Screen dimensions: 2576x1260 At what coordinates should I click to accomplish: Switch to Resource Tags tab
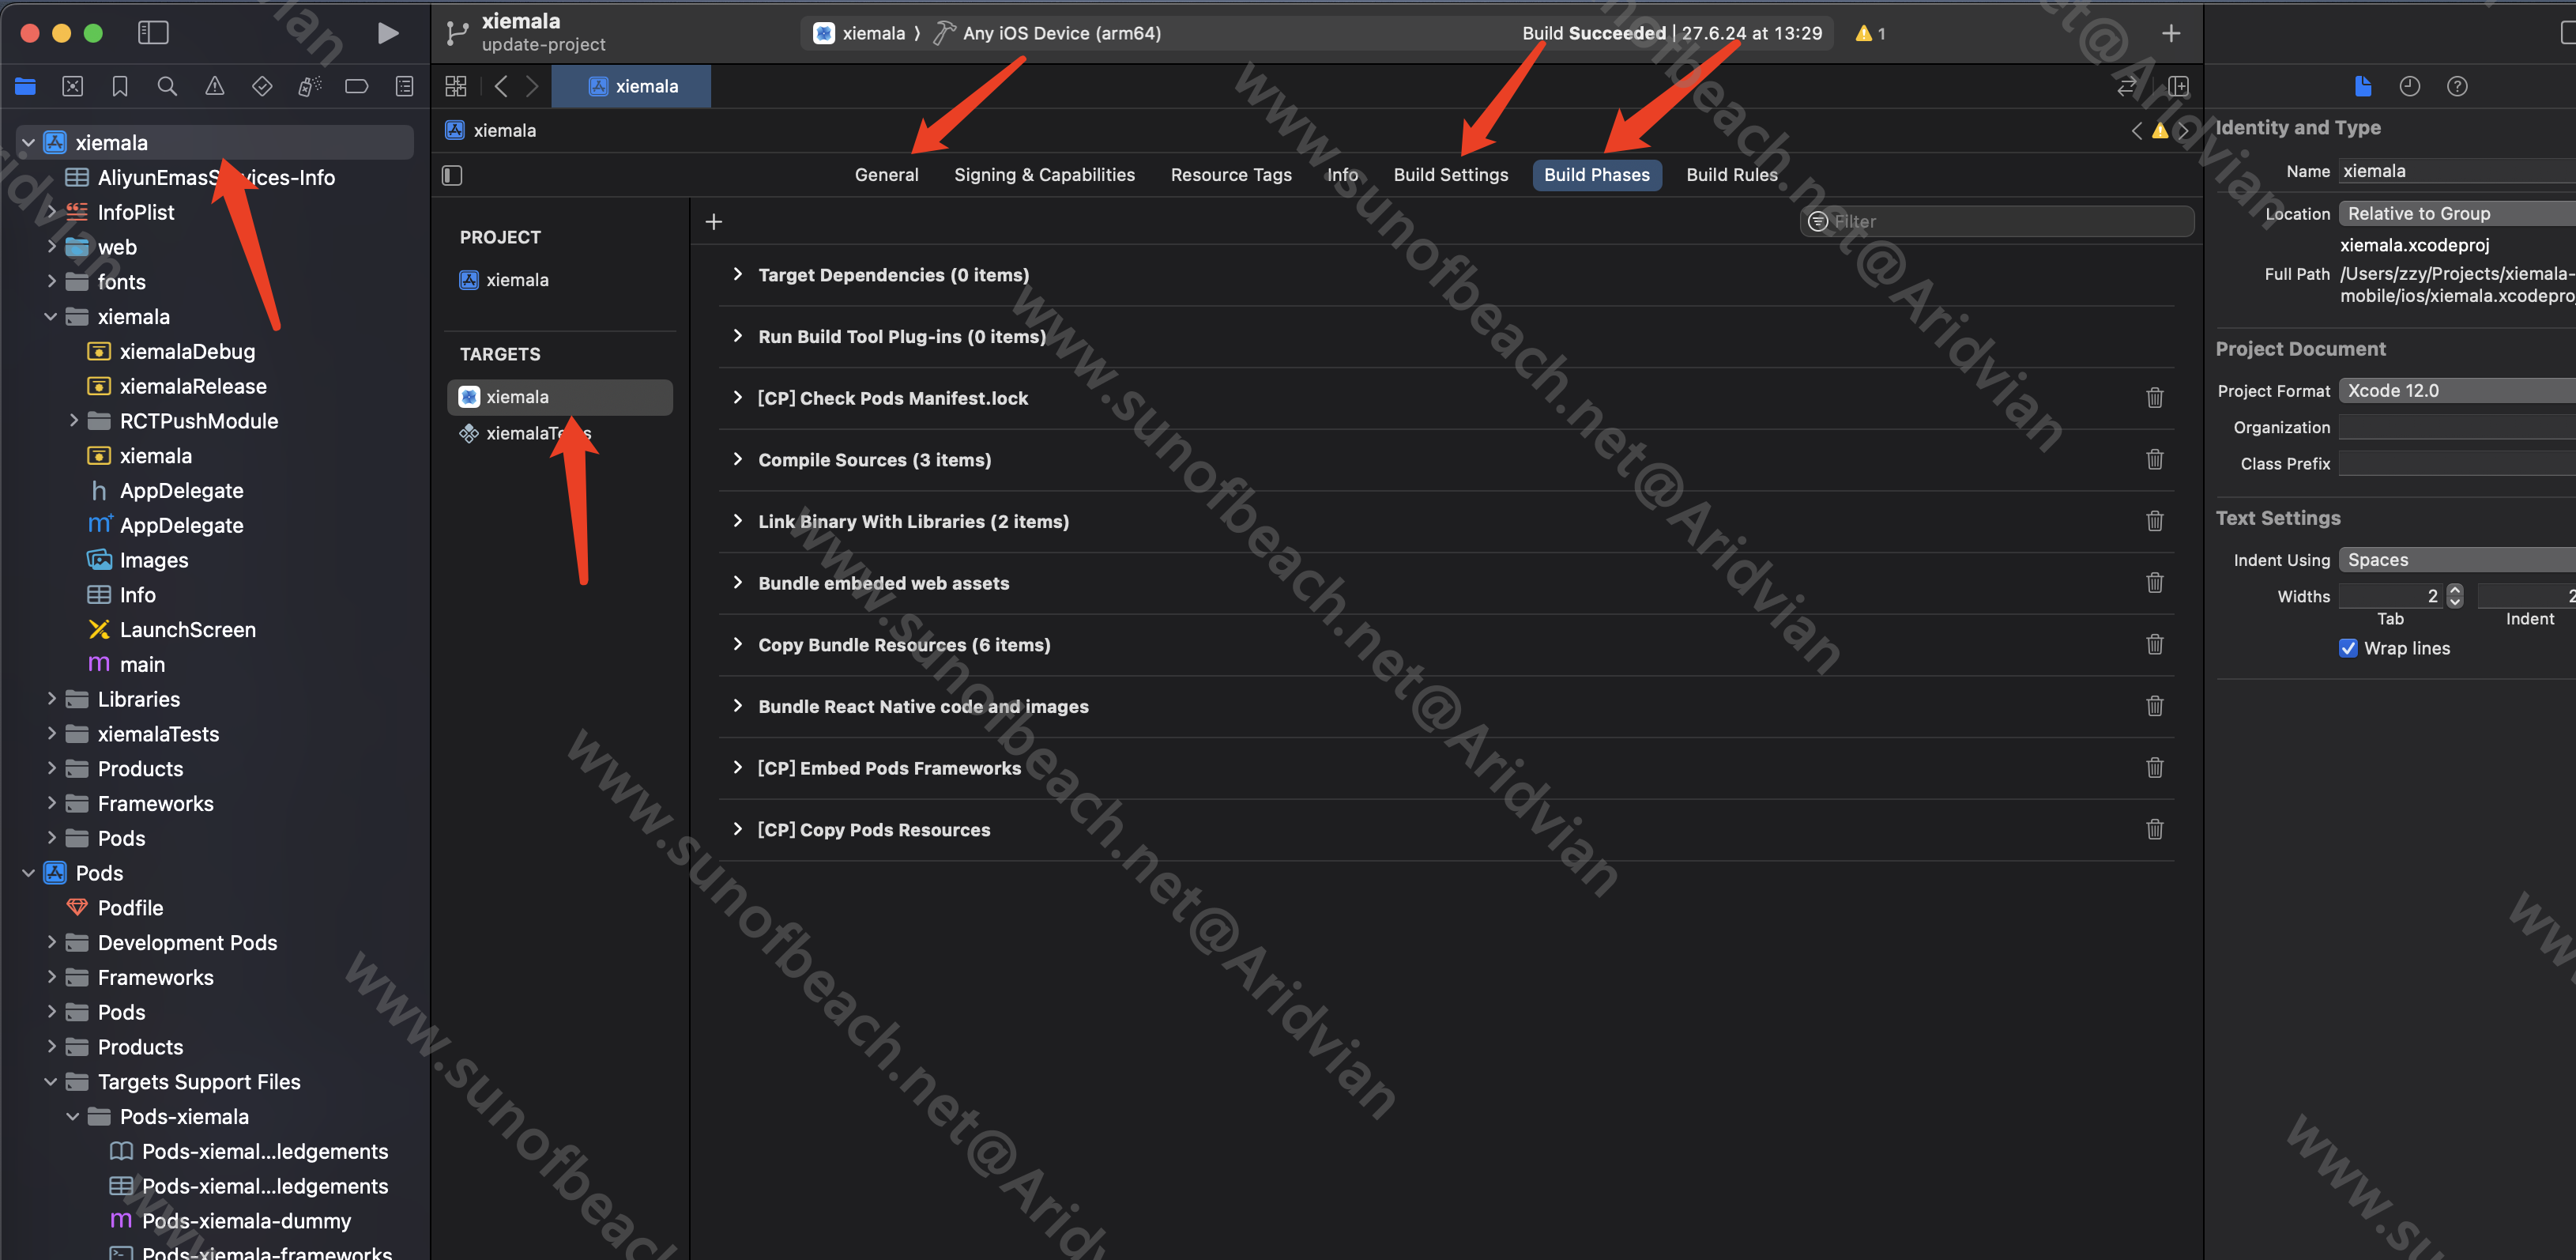[x=1231, y=175]
